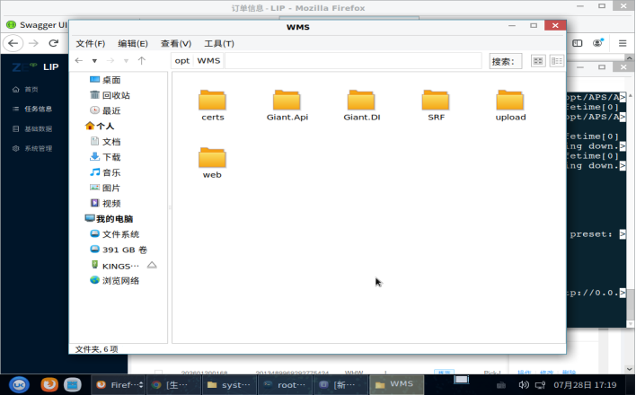The width and height of the screenshot is (636, 395).
Task: Open 音乐 in sidebar
Action: click(105, 172)
